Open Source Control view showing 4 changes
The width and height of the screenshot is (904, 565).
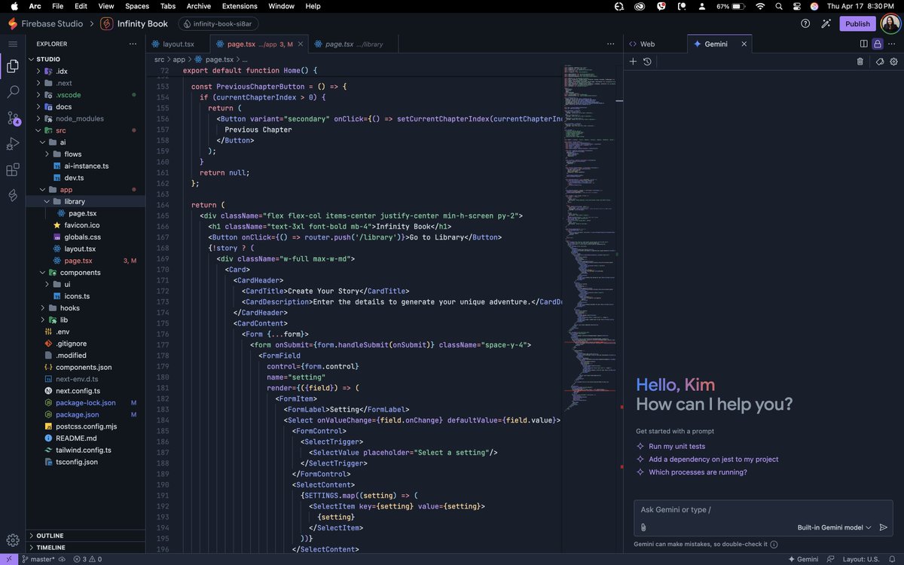(x=11, y=118)
